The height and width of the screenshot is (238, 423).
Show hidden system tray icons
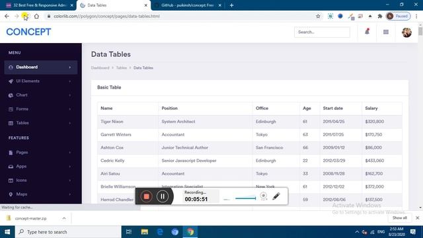[x=357, y=232]
